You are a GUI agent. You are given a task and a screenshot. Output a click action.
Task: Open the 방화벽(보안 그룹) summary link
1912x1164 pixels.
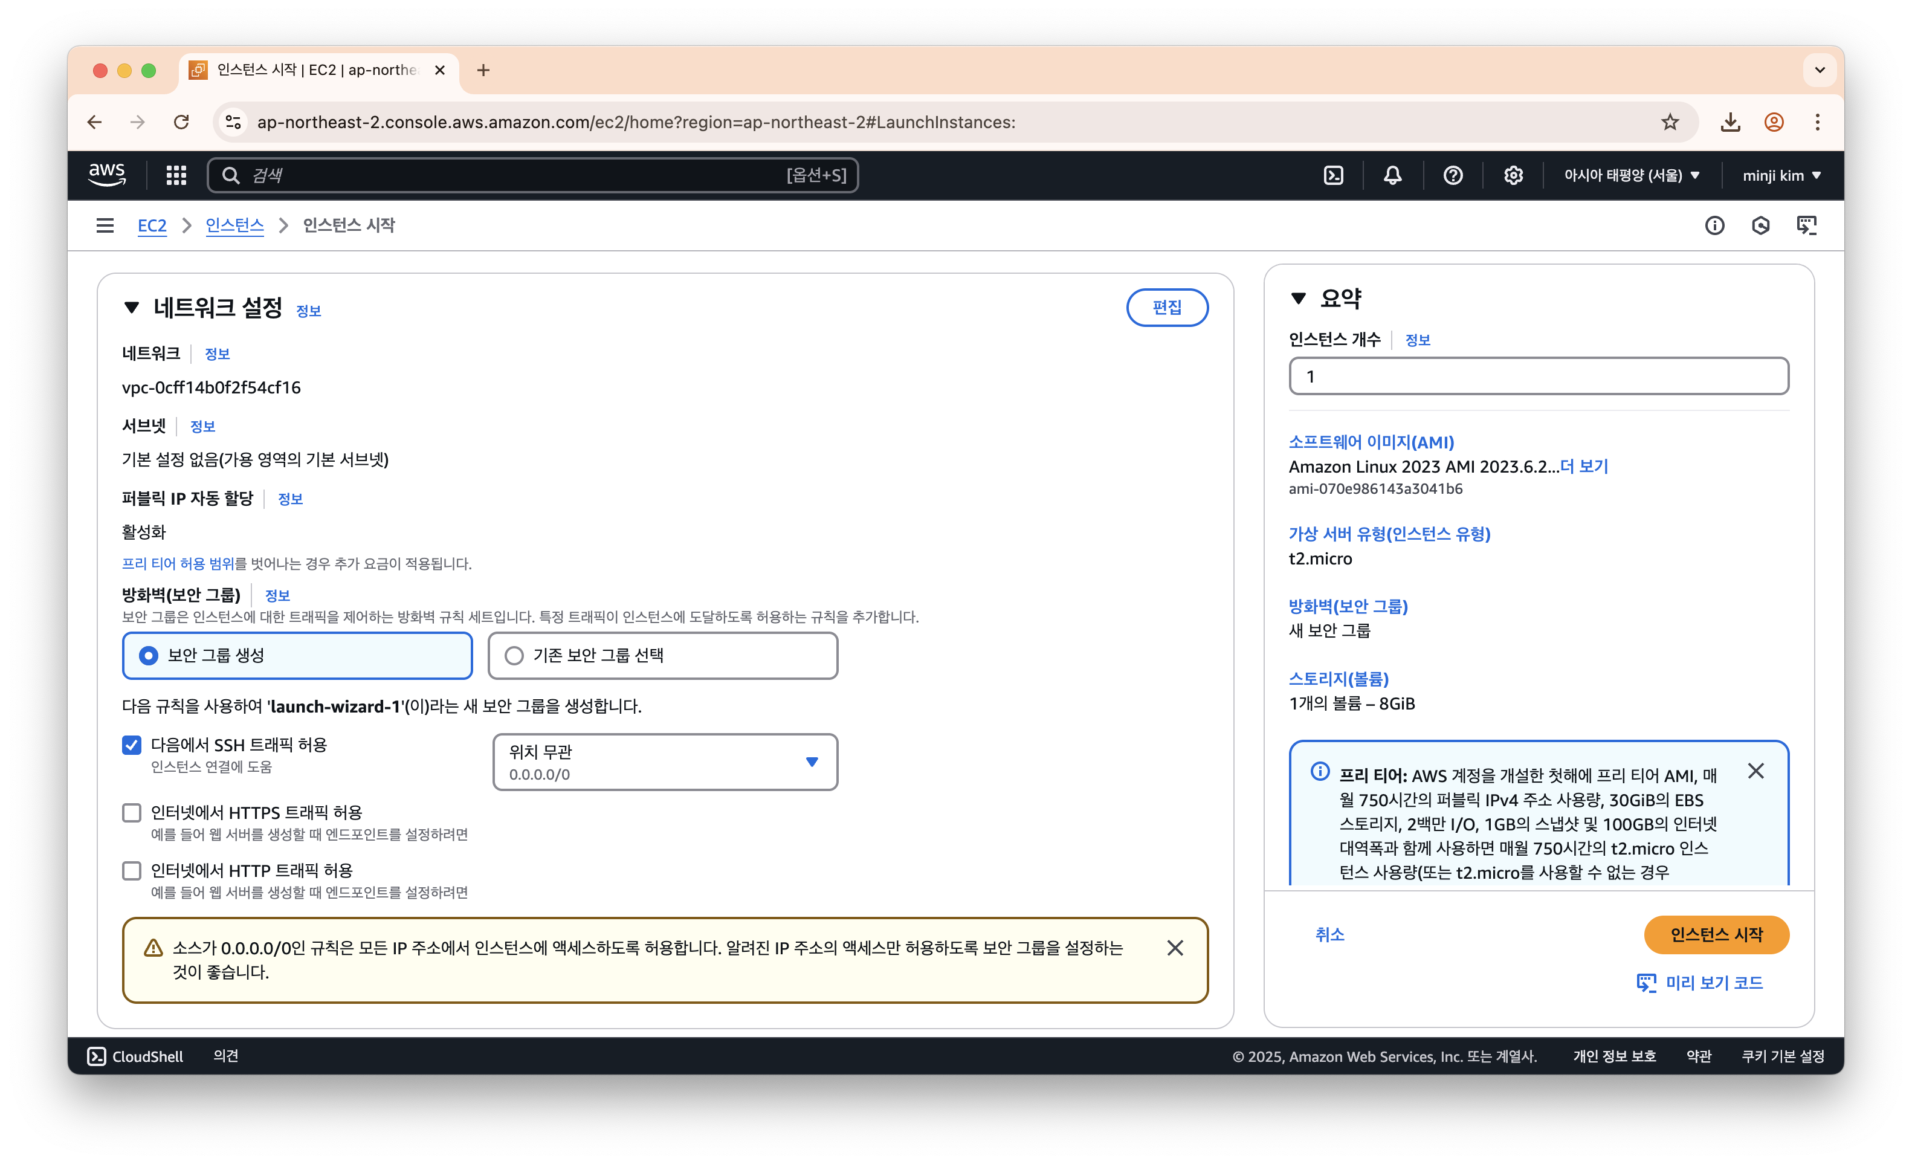coord(1348,606)
